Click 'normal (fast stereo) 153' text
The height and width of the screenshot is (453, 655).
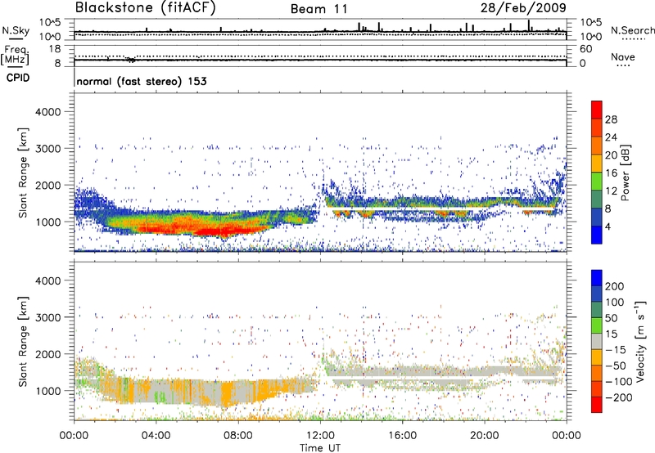pyautogui.click(x=142, y=81)
